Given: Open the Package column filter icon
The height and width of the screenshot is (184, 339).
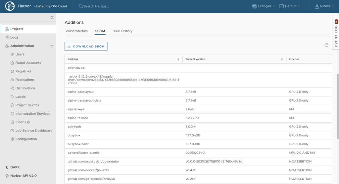Looking at the screenshot, I should pos(178,59).
